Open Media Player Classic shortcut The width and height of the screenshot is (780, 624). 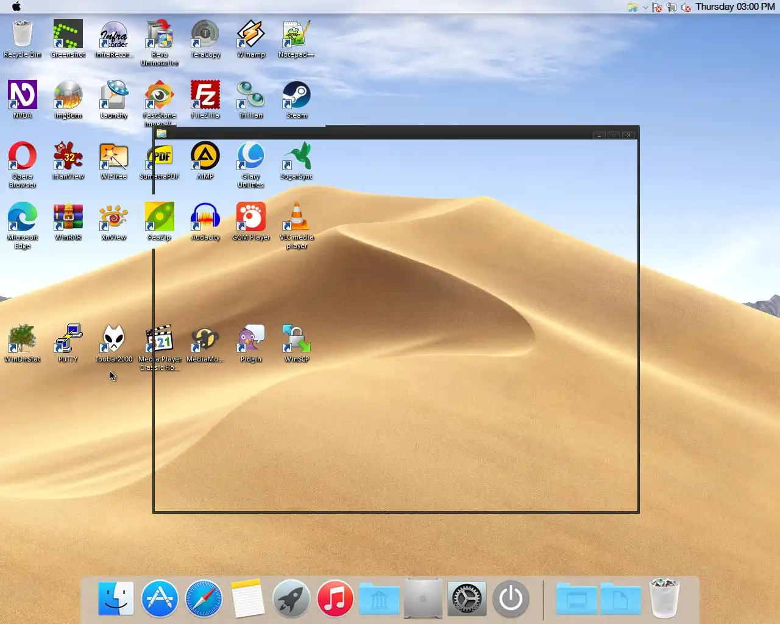click(160, 347)
